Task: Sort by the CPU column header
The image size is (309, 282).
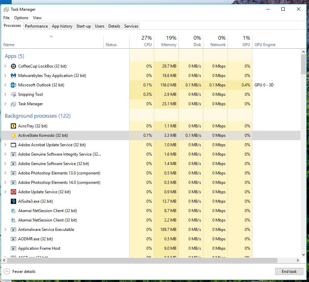Action: pyautogui.click(x=142, y=41)
